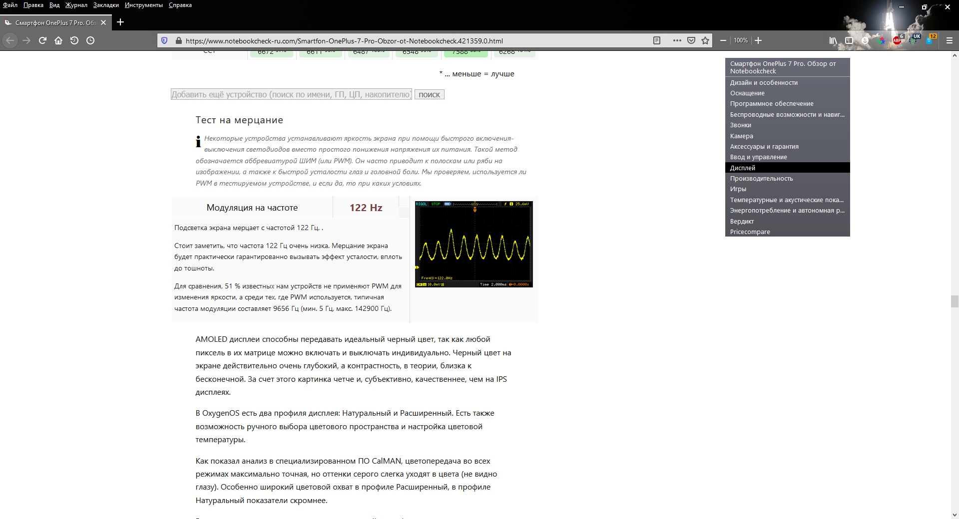Jump to 'Оснащение' section

(x=747, y=93)
